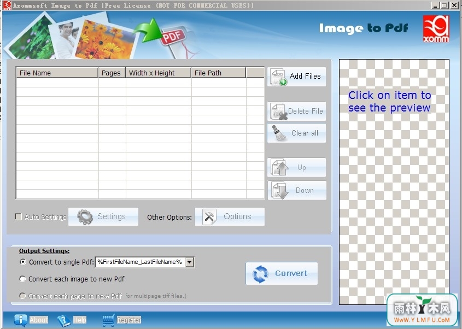Select Convert each image to new Pdf
Screen dimensions: 462x329
click(x=22, y=279)
